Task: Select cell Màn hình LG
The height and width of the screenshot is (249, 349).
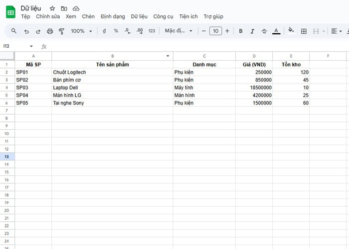Action: pos(112,95)
